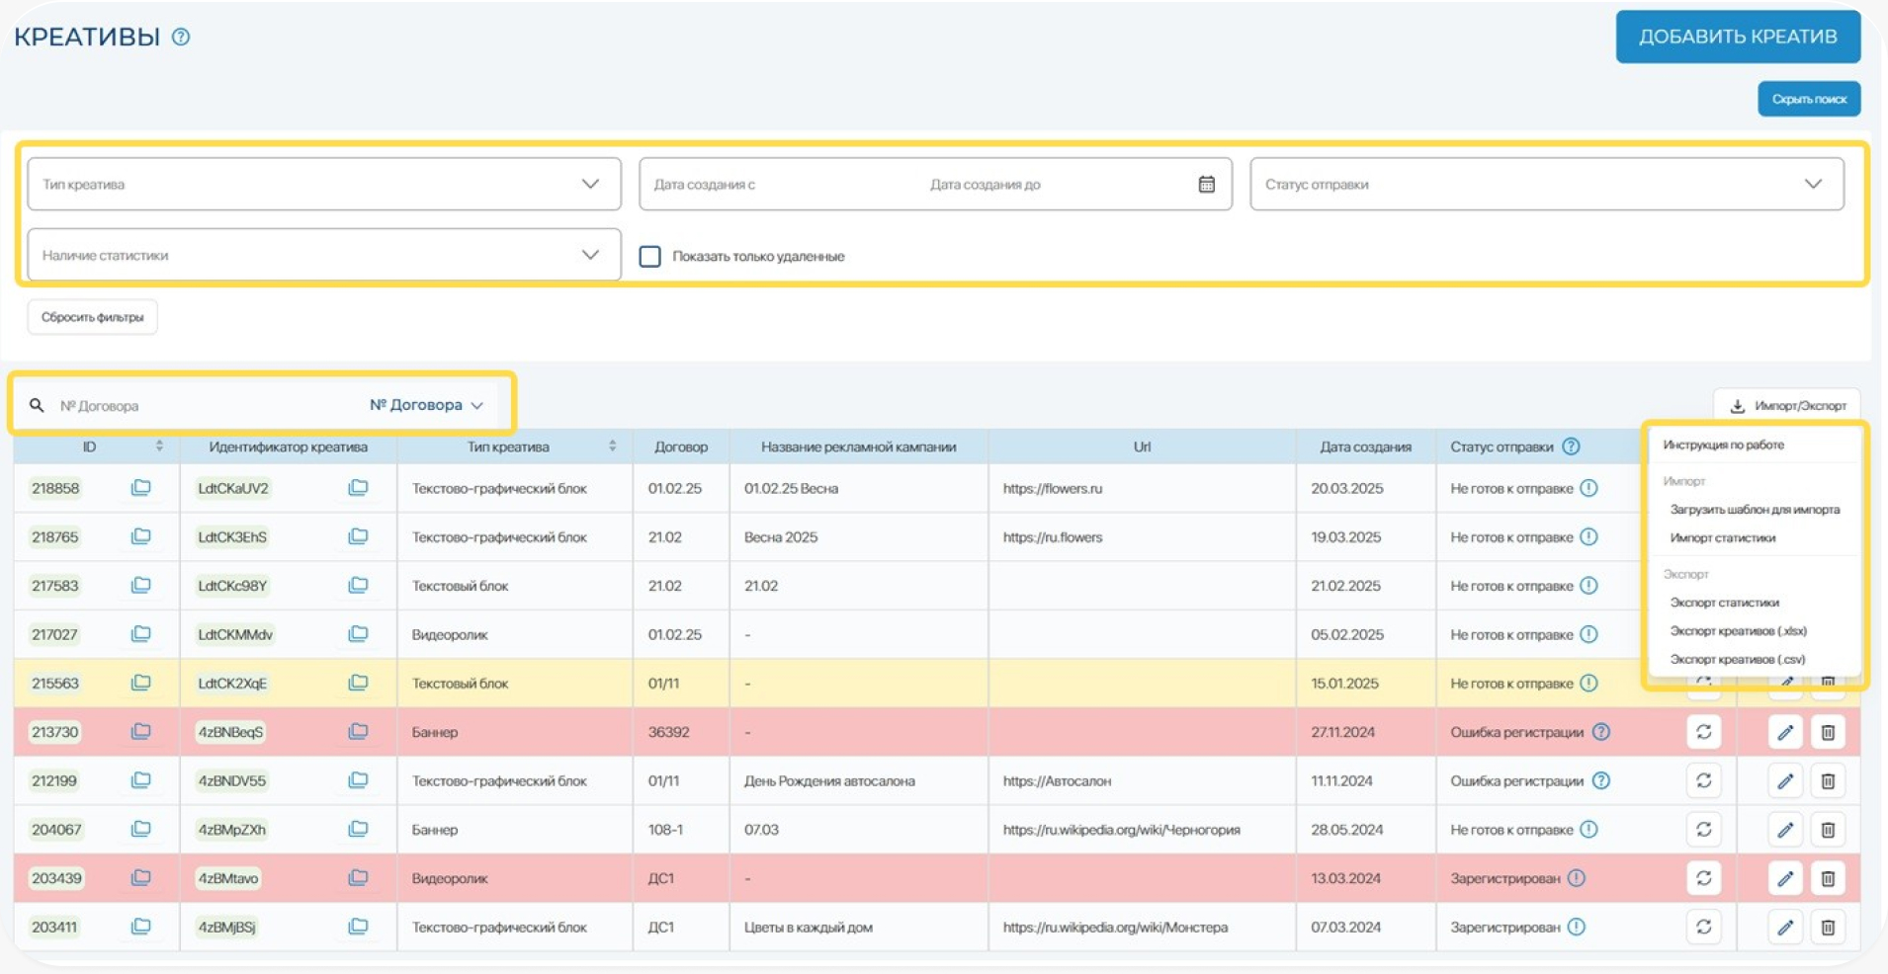The width and height of the screenshot is (1888, 974).
Task: Click the help icon next to КРЕАТИВЫ title
Action: coord(181,37)
